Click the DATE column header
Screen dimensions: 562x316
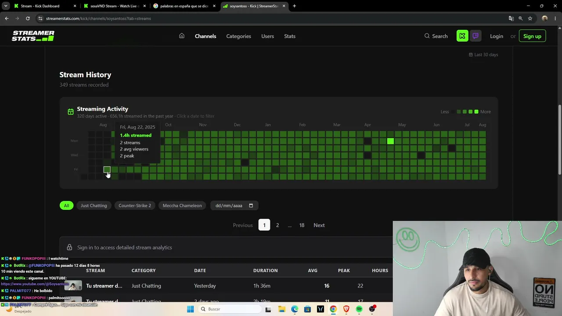click(200, 270)
